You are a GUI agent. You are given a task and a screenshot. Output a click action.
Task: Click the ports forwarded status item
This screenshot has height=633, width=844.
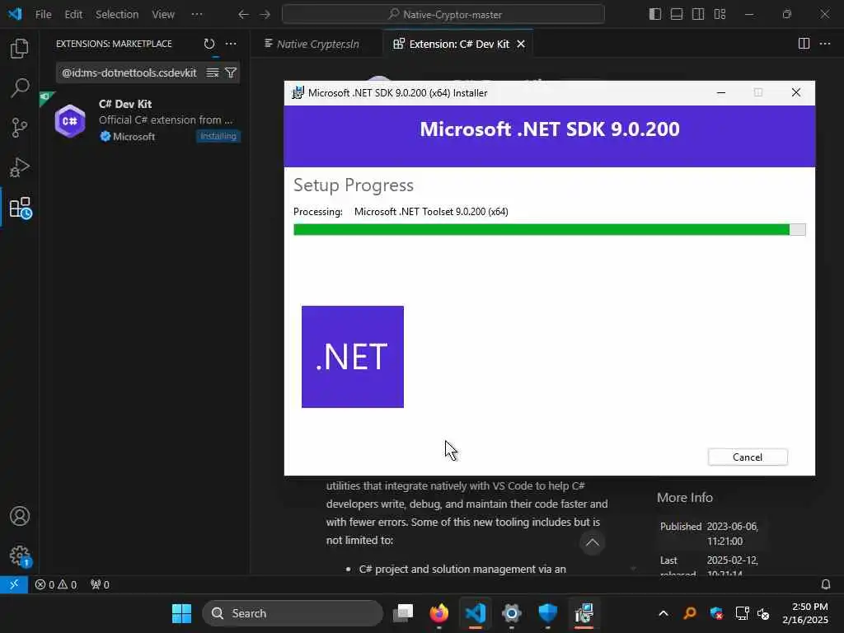(x=100, y=584)
